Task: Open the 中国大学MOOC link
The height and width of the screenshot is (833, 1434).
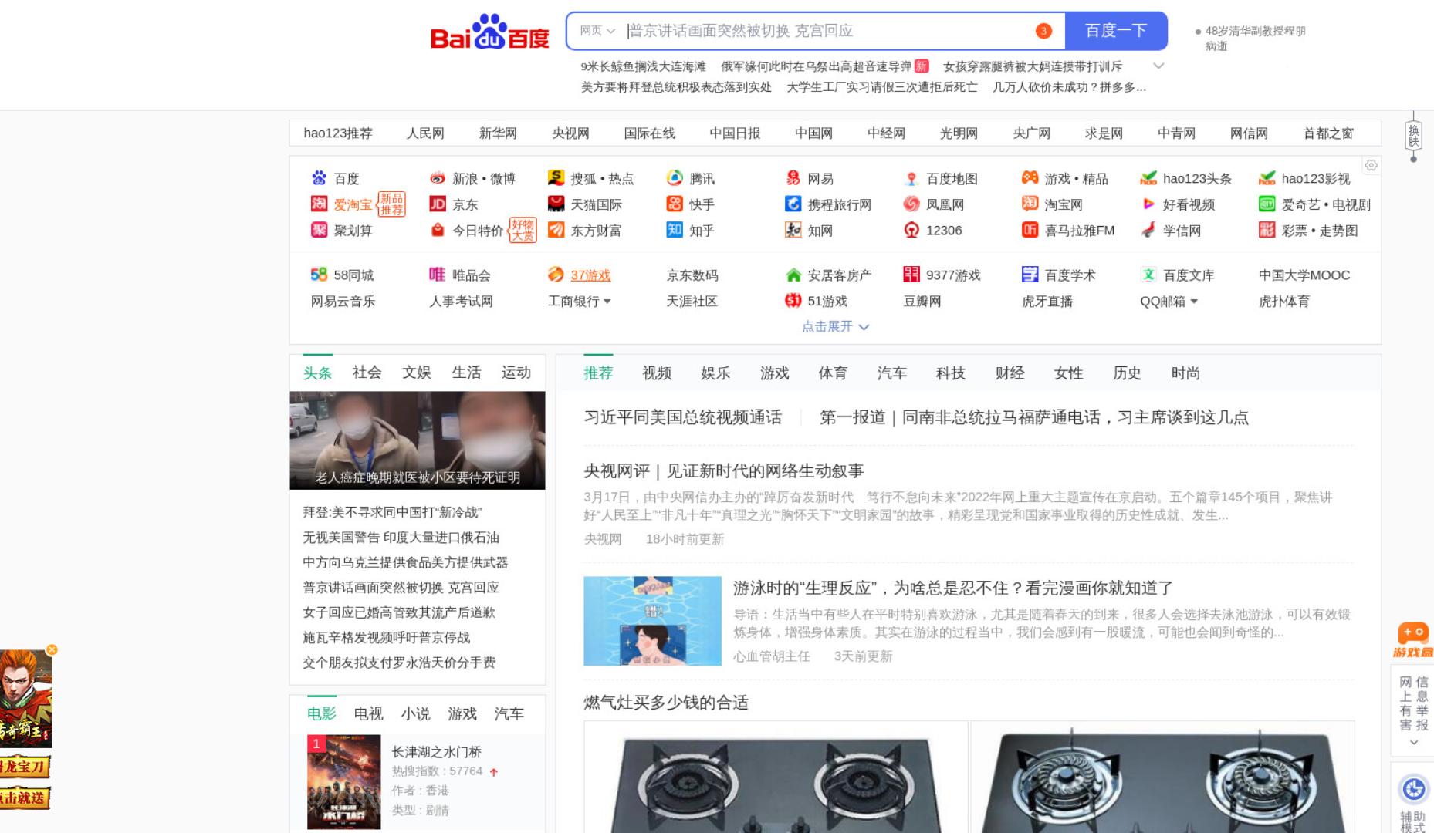Action: click(1304, 275)
